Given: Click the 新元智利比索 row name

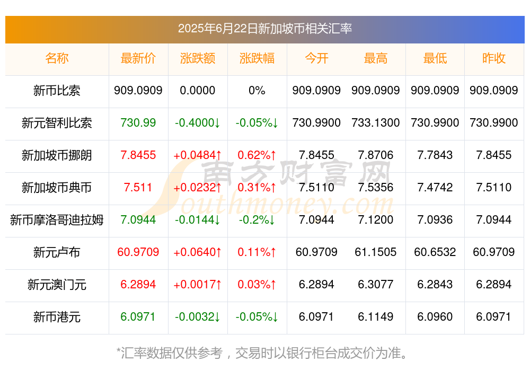Looking at the screenshot, I should point(57,123).
